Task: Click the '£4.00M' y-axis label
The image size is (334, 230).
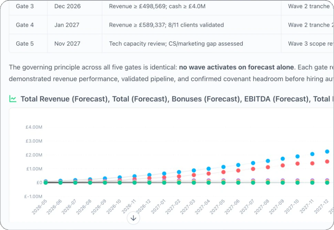Action: [34, 127]
